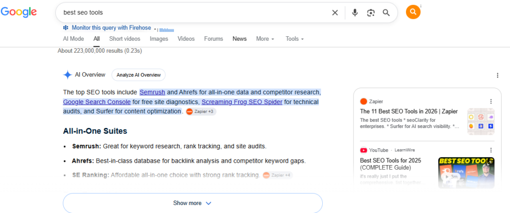
Task: Open Google Lens image search icon
Action: (371, 12)
